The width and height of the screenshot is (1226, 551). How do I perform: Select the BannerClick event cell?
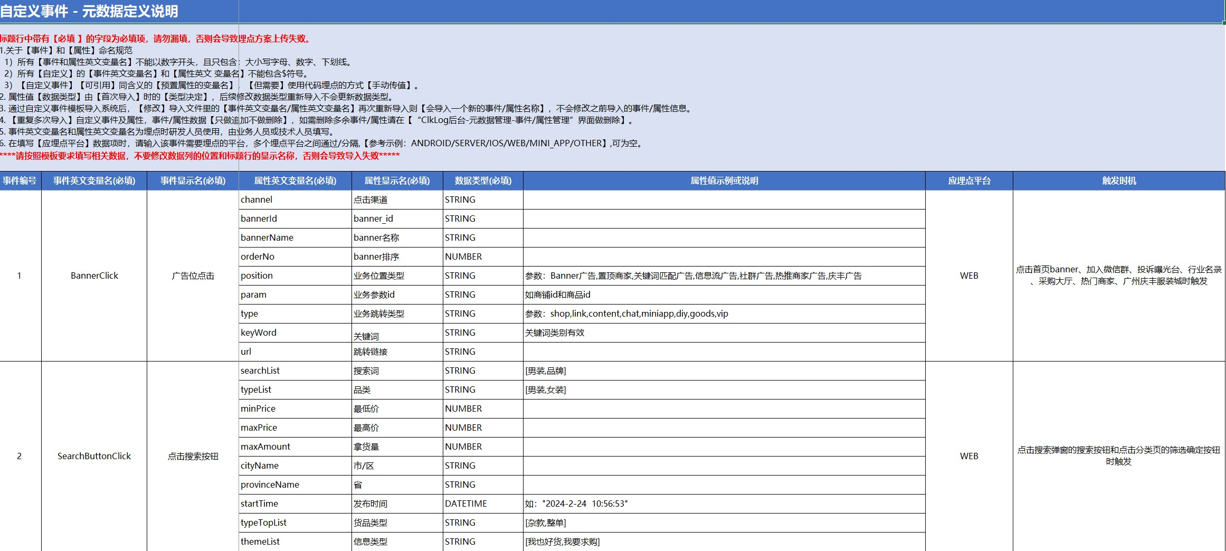point(94,275)
